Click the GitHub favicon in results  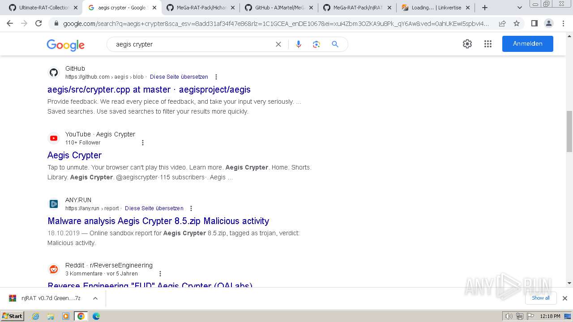click(x=54, y=72)
